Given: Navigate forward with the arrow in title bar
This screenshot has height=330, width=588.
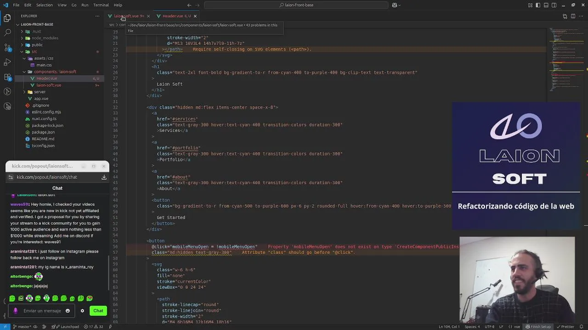Looking at the screenshot, I should [x=198, y=5].
